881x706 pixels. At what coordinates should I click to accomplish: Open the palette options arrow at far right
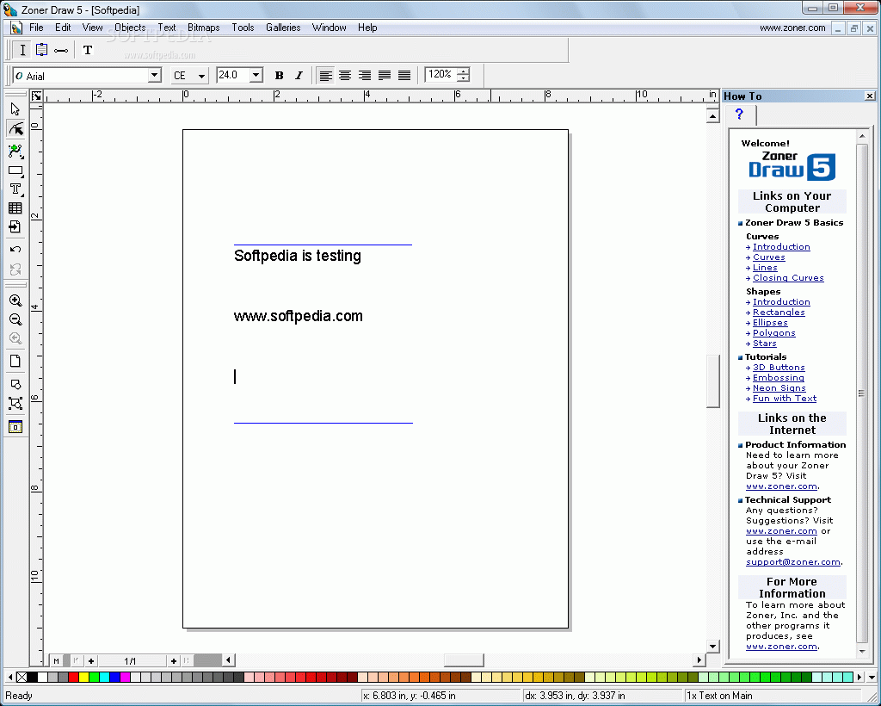(872, 677)
